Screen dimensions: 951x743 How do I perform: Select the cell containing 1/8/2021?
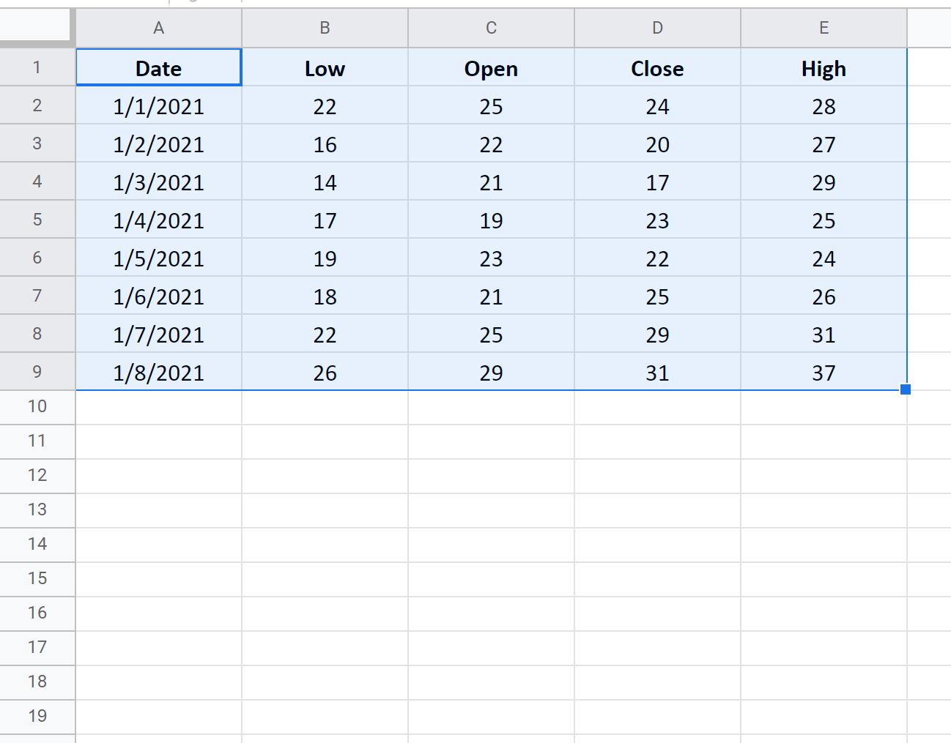pos(158,373)
